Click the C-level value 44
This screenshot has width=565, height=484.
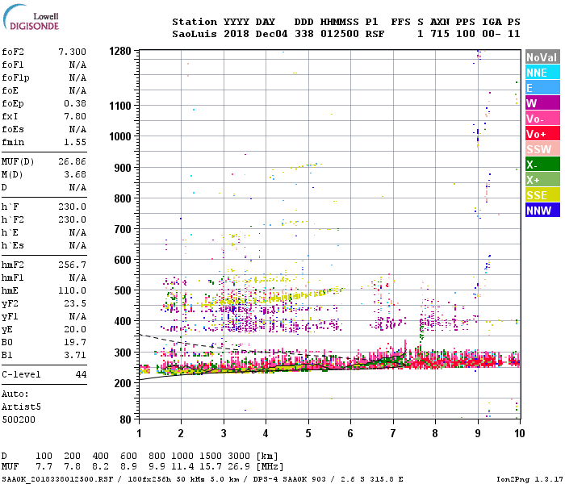[81, 375]
